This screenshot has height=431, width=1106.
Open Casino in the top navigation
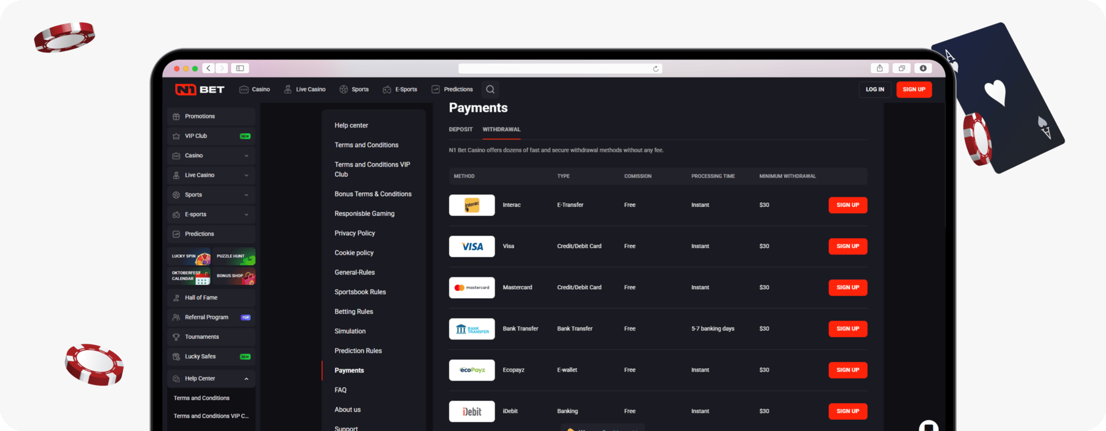254,90
